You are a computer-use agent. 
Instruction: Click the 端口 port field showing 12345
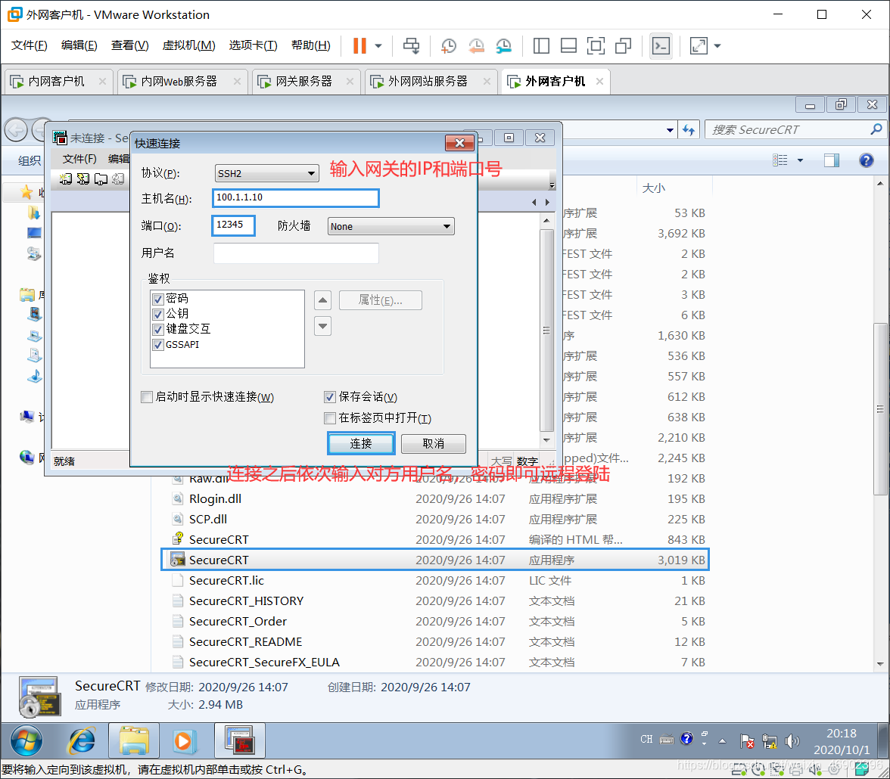pos(233,225)
